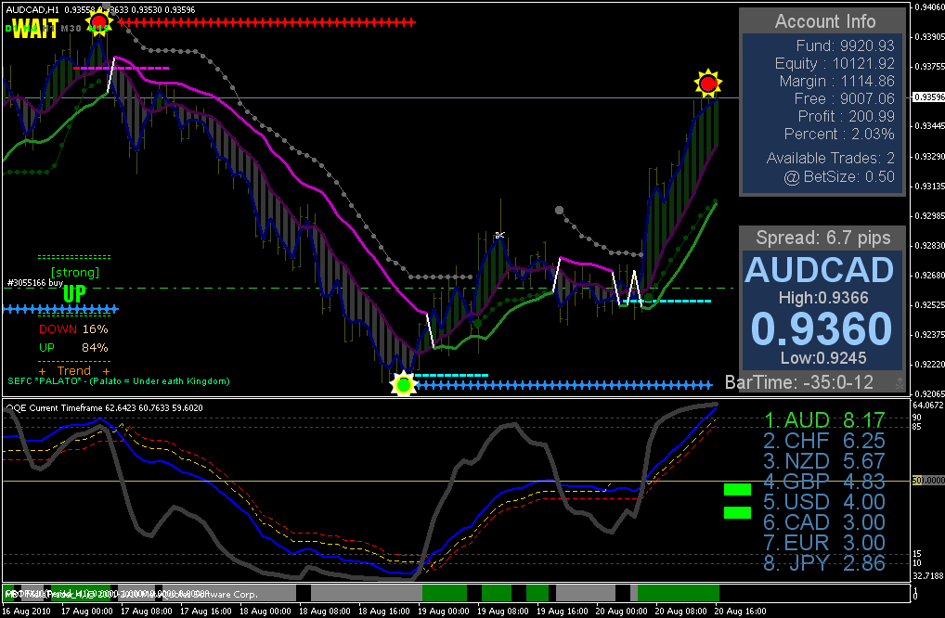The width and height of the screenshot is (945, 618).
Task: Click the scissors marker on the chart
Action: click(499, 235)
